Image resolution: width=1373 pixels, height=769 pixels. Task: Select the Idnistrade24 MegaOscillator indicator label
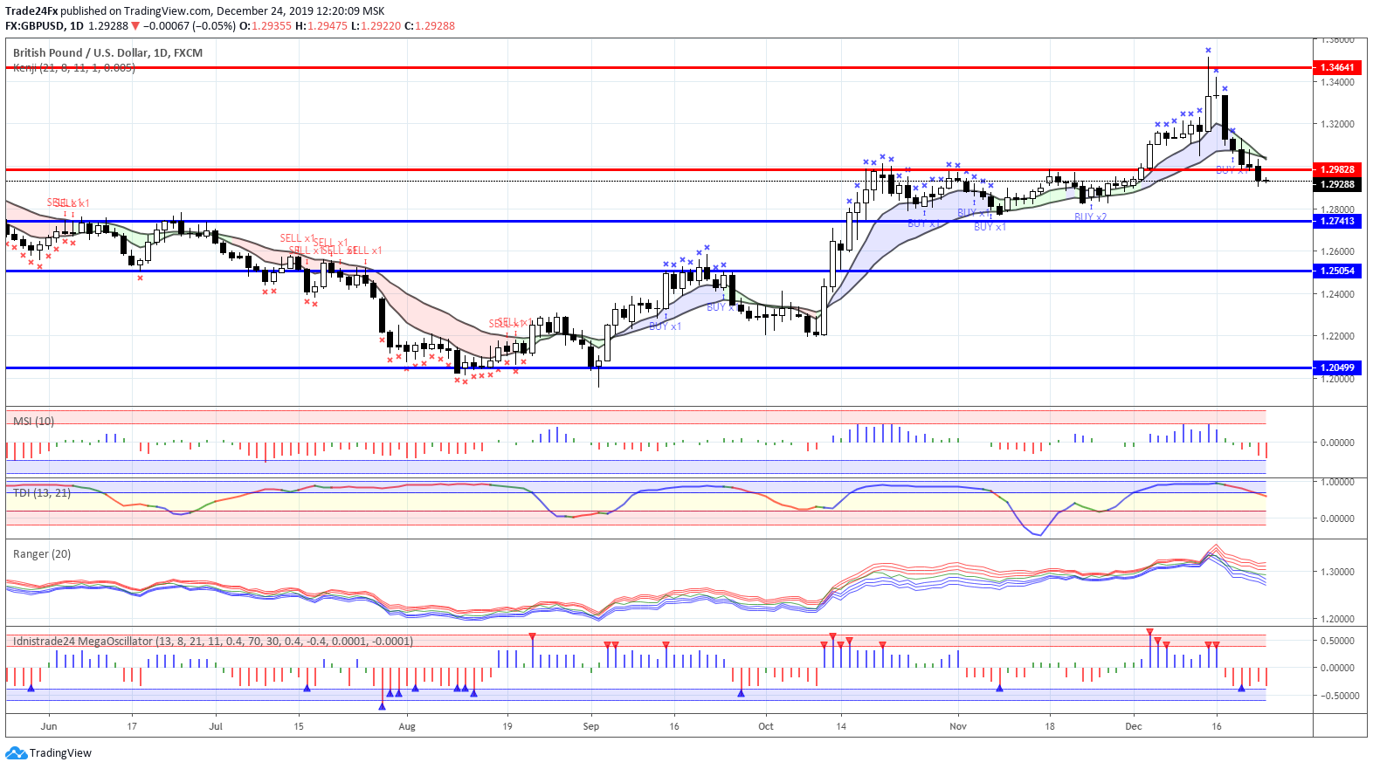(x=213, y=641)
